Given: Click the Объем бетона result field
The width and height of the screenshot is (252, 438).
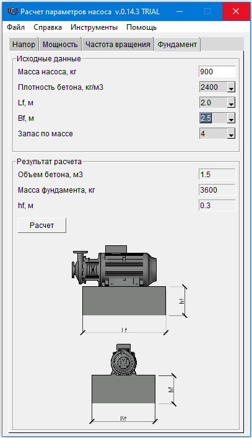Looking at the screenshot, I should tap(217, 175).
